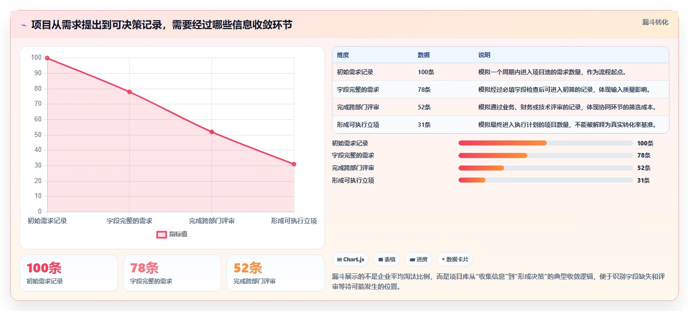Click the chart data point at value 100
The width and height of the screenshot is (689, 311).
point(47,58)
